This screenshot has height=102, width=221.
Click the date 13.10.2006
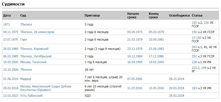11,69
